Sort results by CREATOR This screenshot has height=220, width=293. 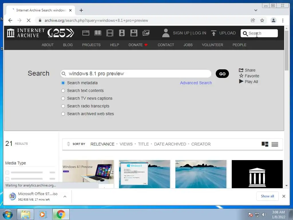[201, 144]
